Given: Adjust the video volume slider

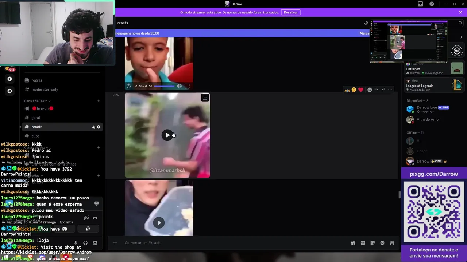Looking at the screenshot, I should click(164, 86).
